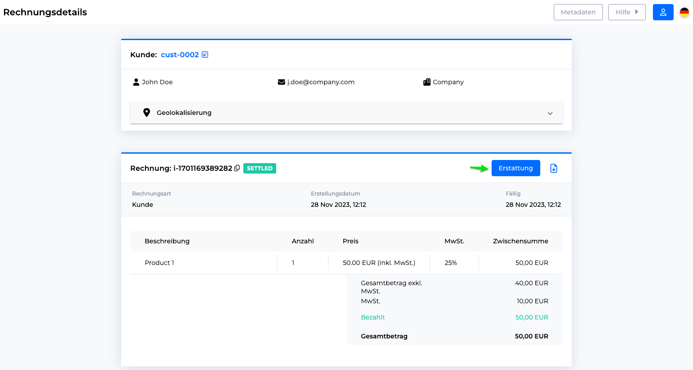
Task: Click the MwSt. column header
Action: tap(454, 241)
